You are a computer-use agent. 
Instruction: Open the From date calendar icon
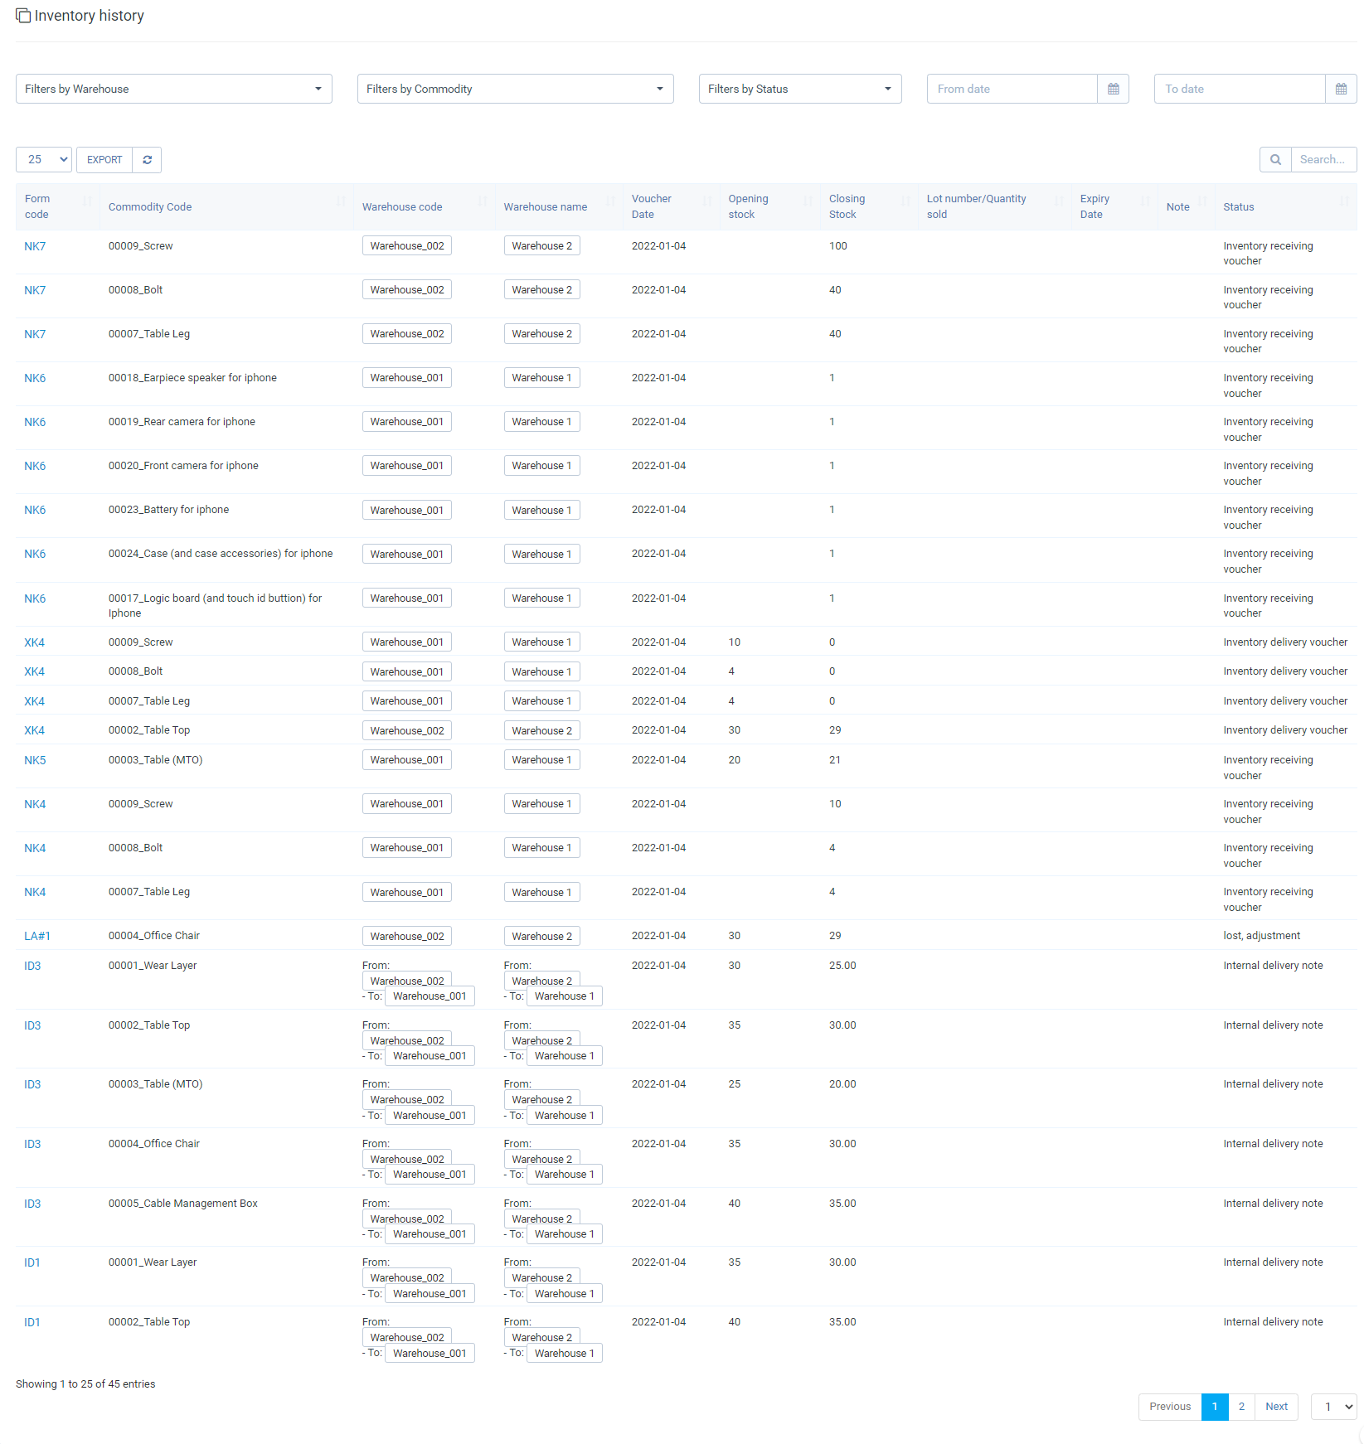pos(1113,89)
